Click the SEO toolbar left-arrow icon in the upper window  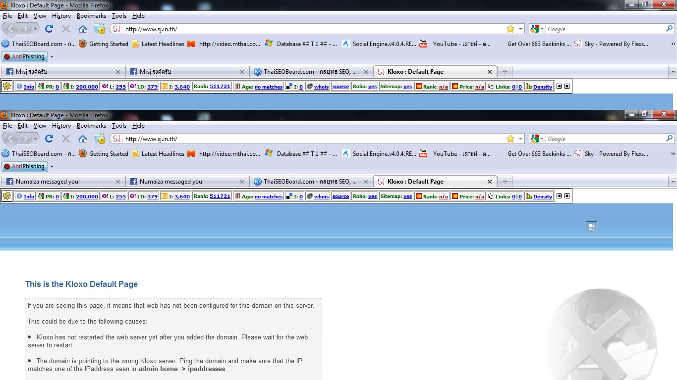pyautogui.click(x=559, y=86)
